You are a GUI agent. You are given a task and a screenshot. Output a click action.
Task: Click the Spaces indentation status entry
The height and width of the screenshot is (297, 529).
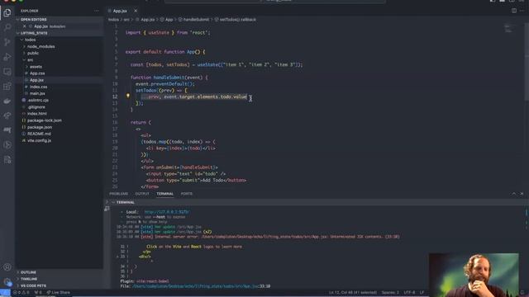(x=390, y=293)
